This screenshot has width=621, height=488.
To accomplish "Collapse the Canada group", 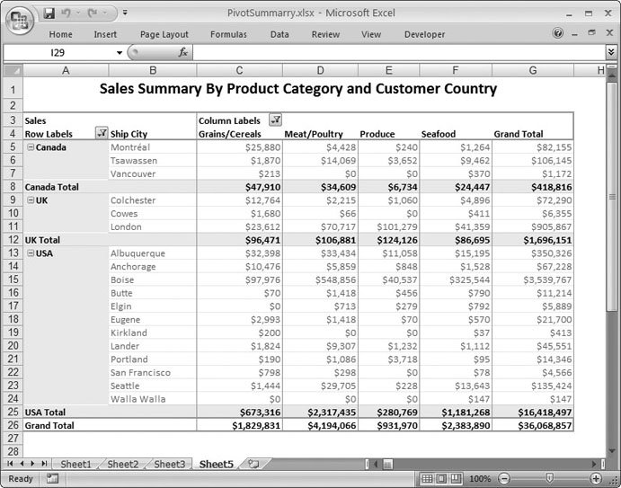I will 29,146.
